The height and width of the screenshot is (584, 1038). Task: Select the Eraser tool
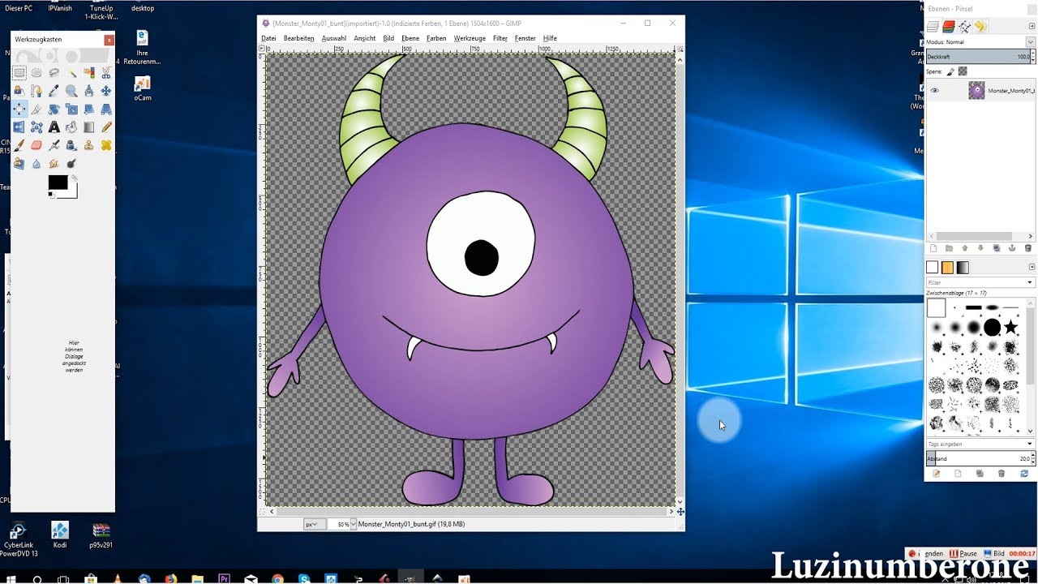[x=36, y=145]
